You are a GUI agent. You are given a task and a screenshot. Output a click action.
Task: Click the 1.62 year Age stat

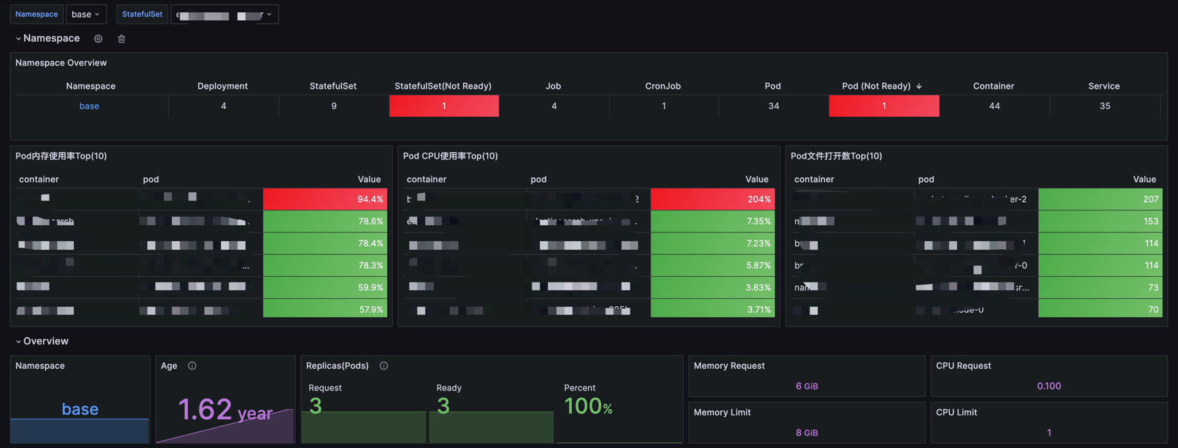pyautogui.click(x=225, y=409)
